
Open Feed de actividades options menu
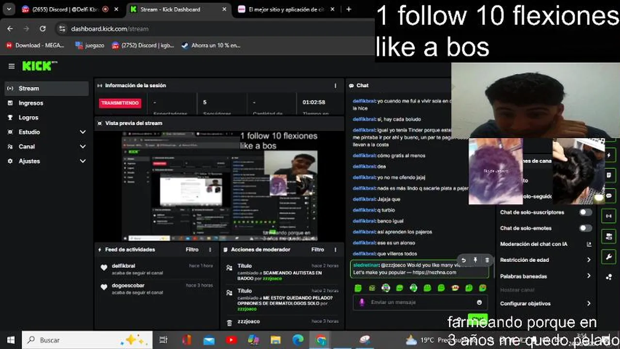210,250
